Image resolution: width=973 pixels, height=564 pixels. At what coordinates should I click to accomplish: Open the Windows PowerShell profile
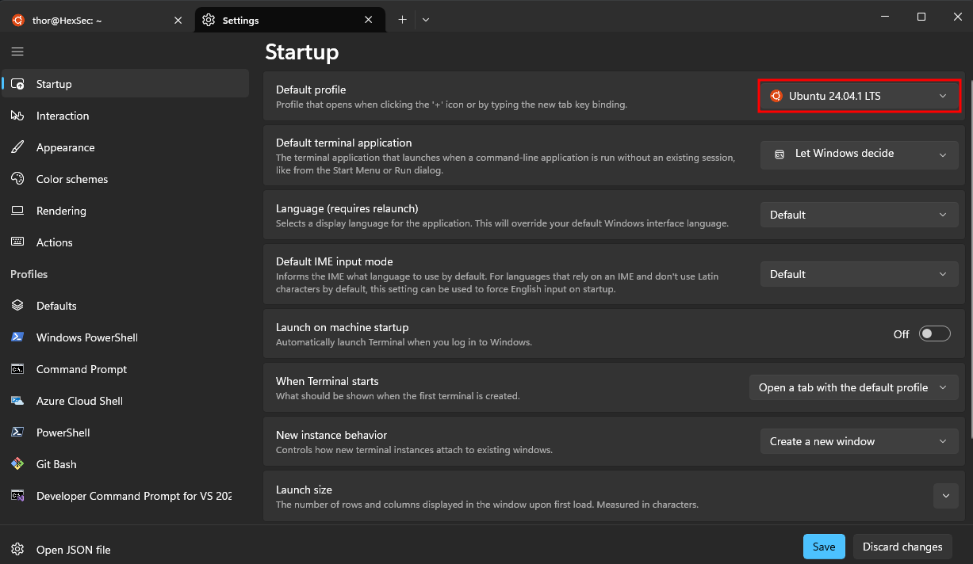pos(125,337)
